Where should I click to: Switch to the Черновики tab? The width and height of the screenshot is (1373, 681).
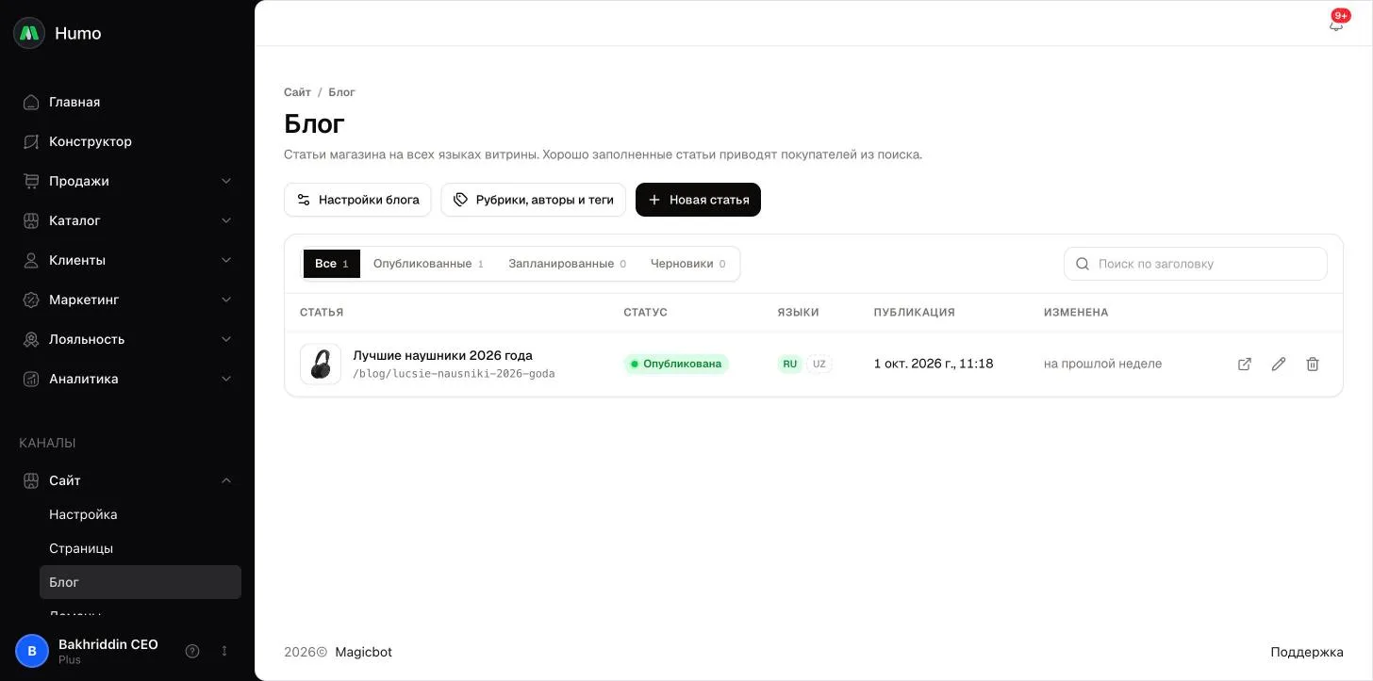(687, 264)
